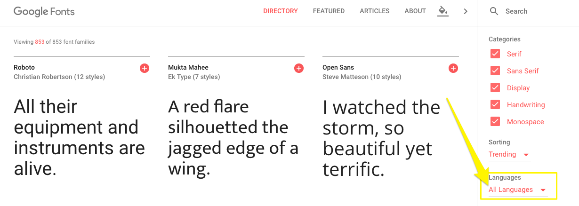This screenshot has width=579, height=206.
Task: Disable the Display category checkbox
Action: (x=495, y=87)
